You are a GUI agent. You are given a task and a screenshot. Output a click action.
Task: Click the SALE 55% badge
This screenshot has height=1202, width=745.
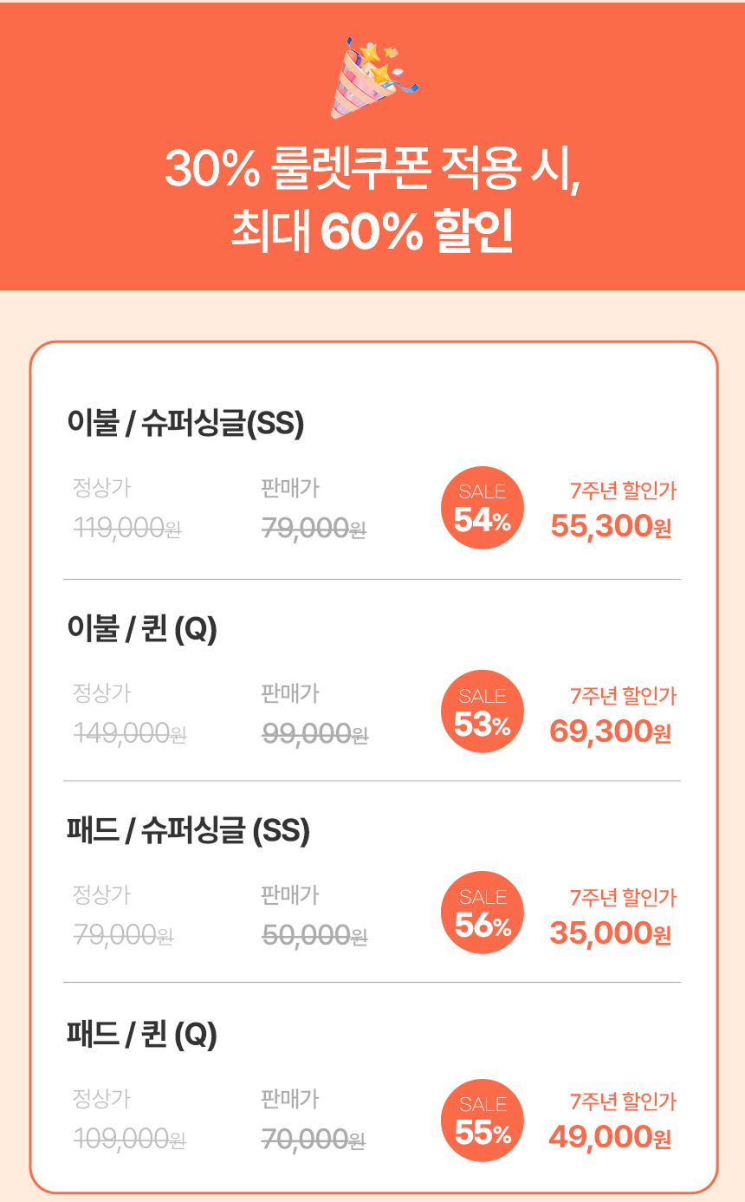point(483,1120)
